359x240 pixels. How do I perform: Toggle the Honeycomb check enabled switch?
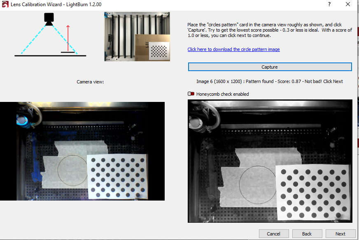pos(191,94)
